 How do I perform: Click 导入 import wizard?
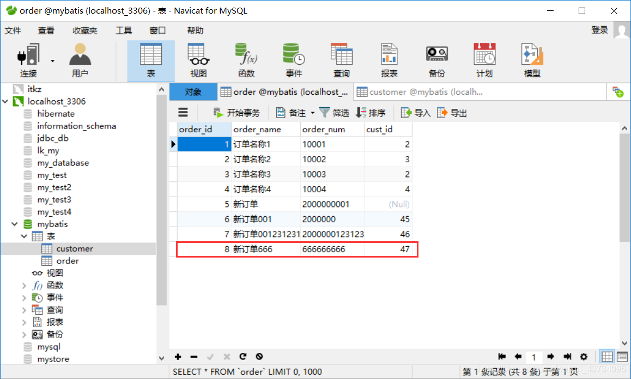pos(416,113)
